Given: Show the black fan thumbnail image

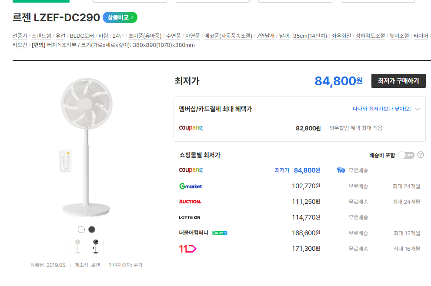Looking at the screenshot, I should tap(96, 246).
